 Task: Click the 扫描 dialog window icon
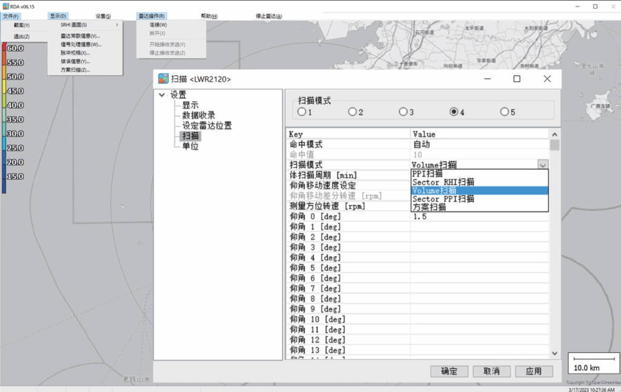pos(163,78)
